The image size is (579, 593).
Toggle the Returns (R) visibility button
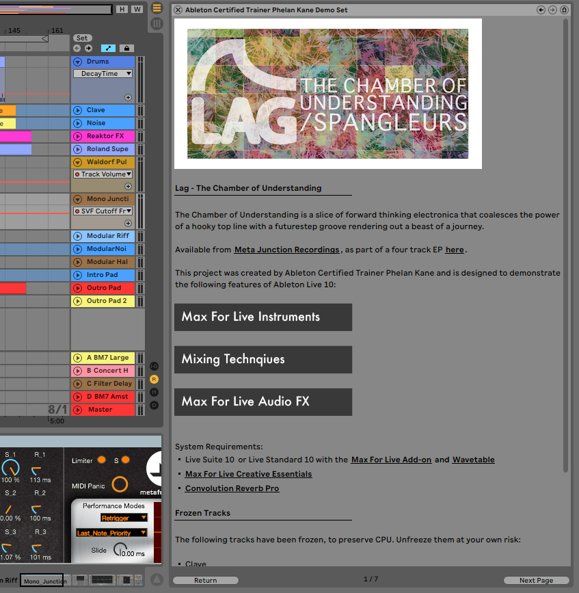pyautogui.click(x=154, y=380)
